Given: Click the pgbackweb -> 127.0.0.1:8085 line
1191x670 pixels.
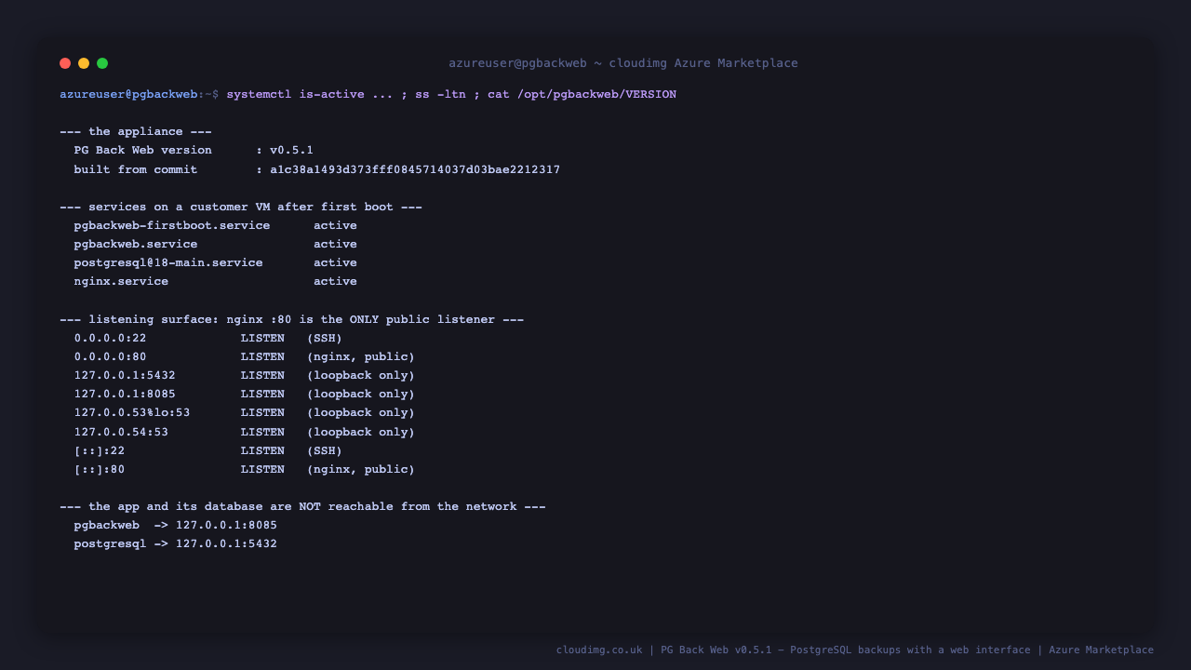Looking at the screenshot, I should coord(176,525).
